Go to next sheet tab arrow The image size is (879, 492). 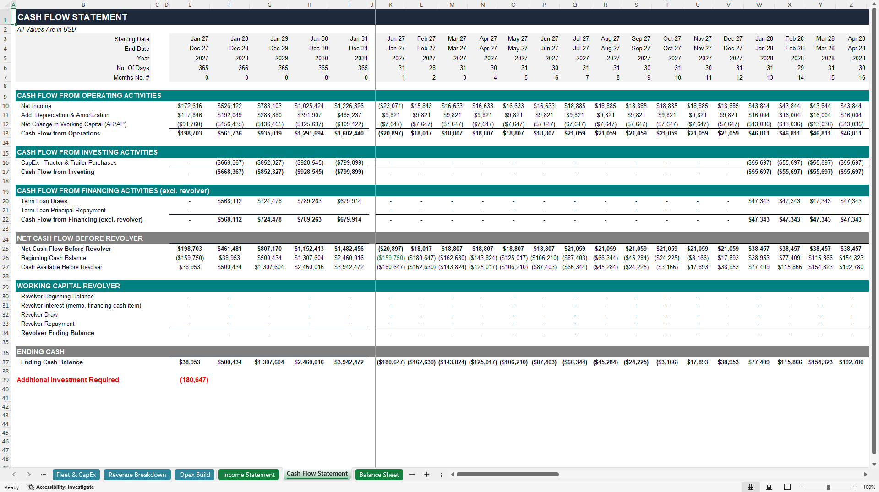(29, 475)
